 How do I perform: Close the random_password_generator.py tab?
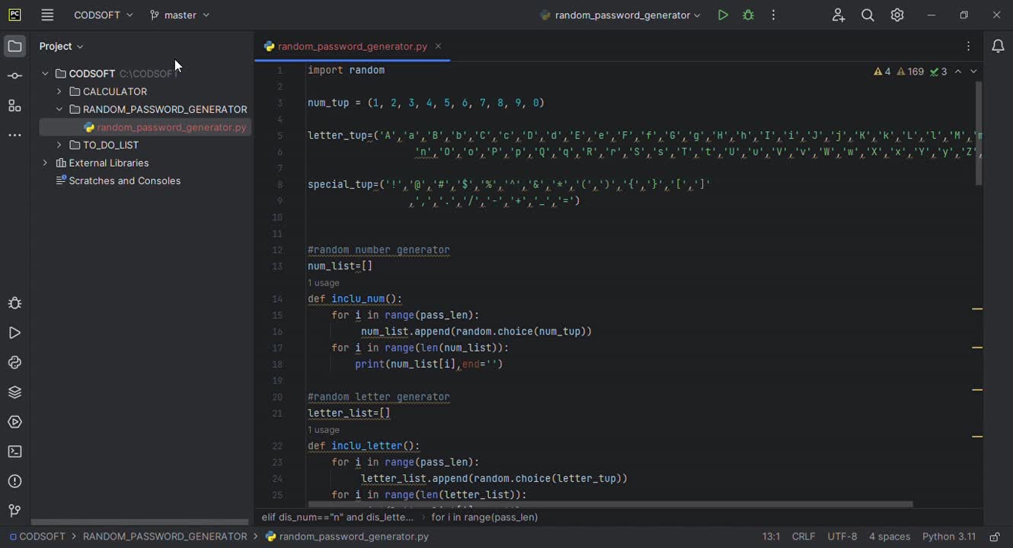tap(438, 46)
